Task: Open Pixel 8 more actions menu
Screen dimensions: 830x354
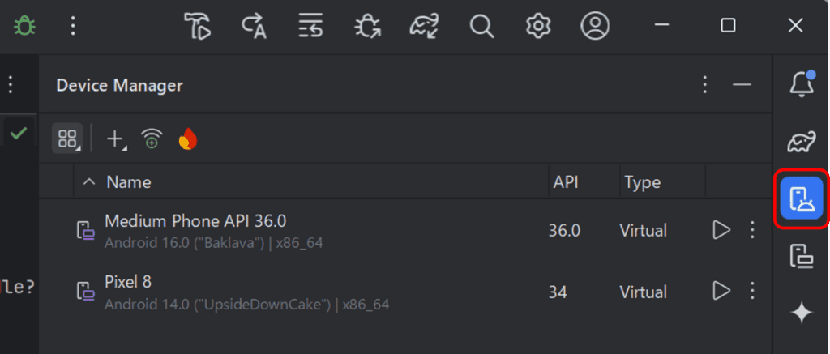Action: pos(752,291)
